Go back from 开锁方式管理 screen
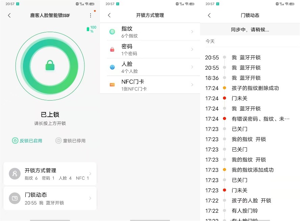The height and width of the screenshot is (221, 300). (x=109, y=15)
